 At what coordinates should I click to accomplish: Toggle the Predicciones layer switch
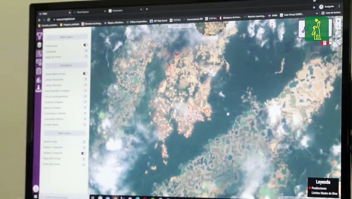[x=86, y=45]
